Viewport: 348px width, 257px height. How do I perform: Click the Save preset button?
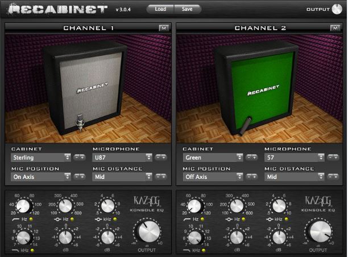[187, 9]
